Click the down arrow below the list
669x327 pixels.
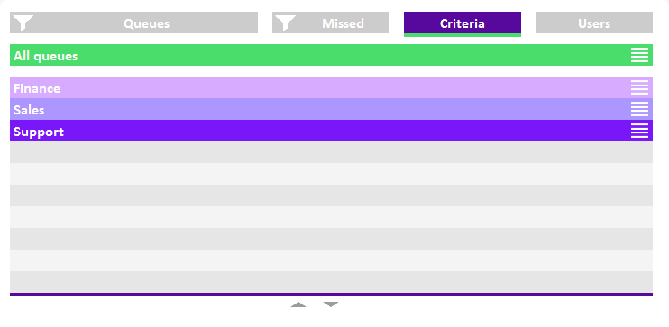click(331, 304)
